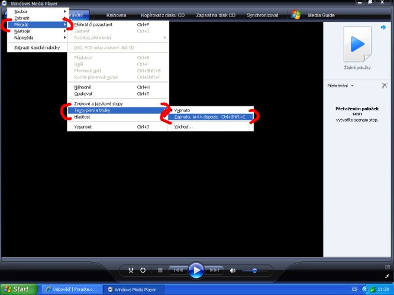
Task: Open the Hlasitost submenu
Action: (x=118, y=117)
